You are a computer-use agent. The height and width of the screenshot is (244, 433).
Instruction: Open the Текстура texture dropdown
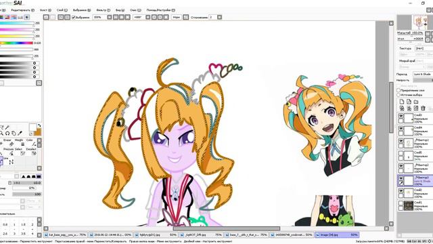pyautogui.click(x=424, y=48)
